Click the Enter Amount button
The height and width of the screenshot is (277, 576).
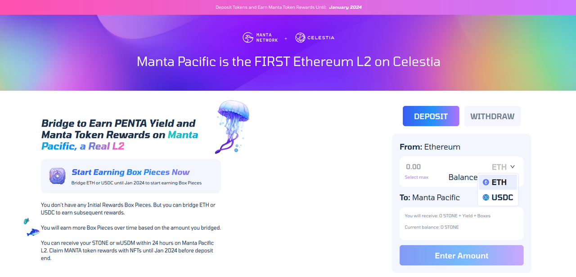(461, 255)
